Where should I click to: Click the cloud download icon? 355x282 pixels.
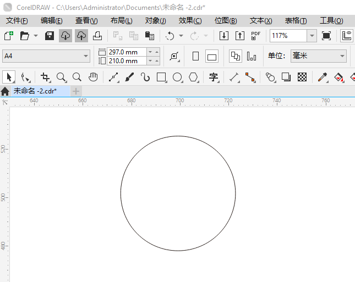point(65,36)
